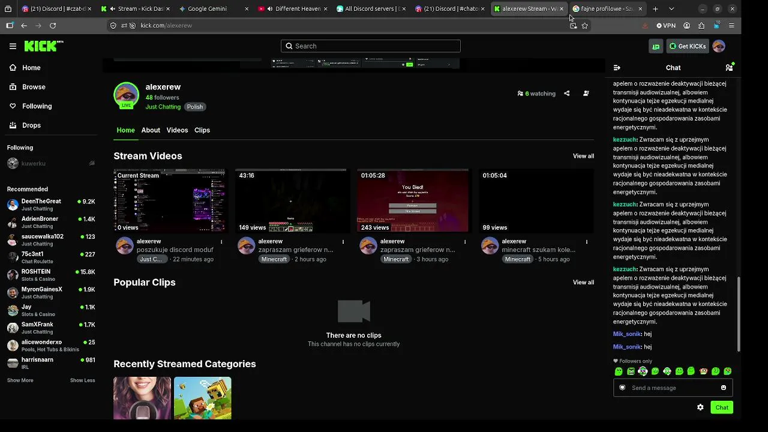The width and height of the screenshot is (768, 432).
Task: Open the Minecraft category thumbnail
Action: [x=203, y=398]
